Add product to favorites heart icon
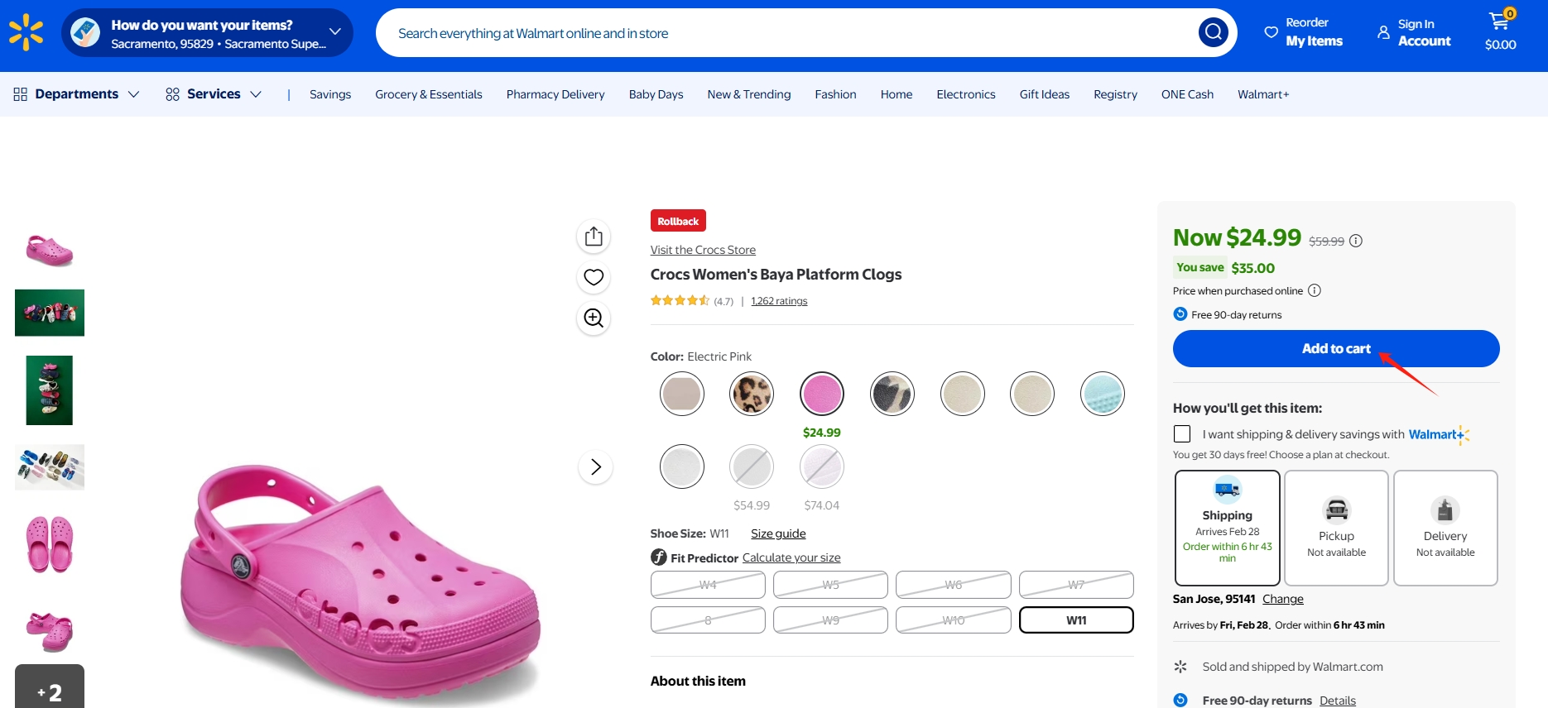 click(x=594, y=277)
